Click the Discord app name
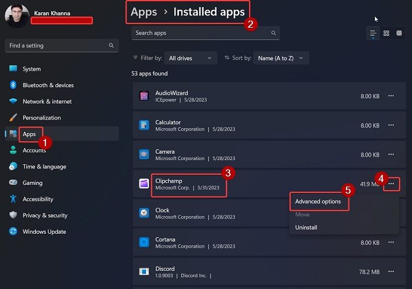 click(x=165, y=268)
